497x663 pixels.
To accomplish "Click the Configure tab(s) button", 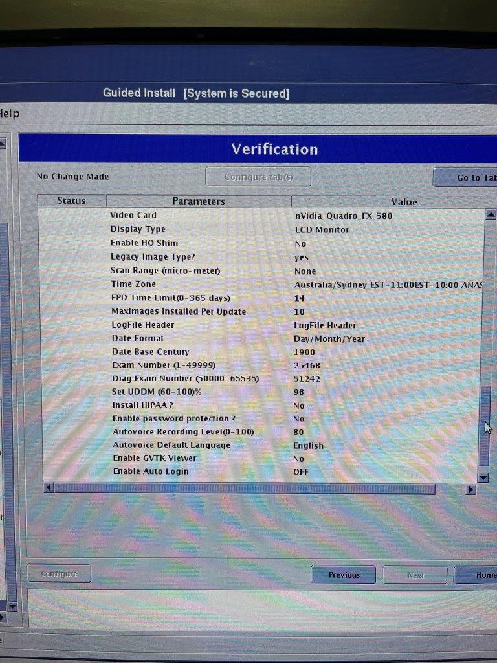I will [x=258, y=177].
